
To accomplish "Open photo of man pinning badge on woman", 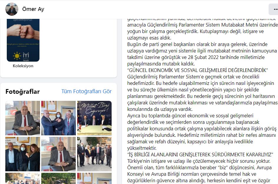I will [59, 118].
